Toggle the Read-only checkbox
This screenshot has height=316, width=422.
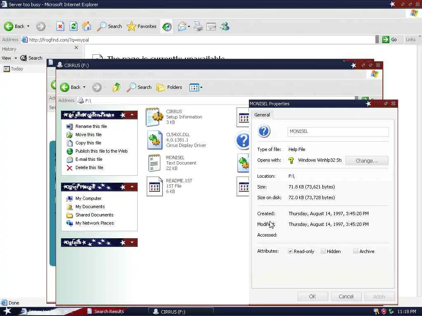(x=290, y=251)
